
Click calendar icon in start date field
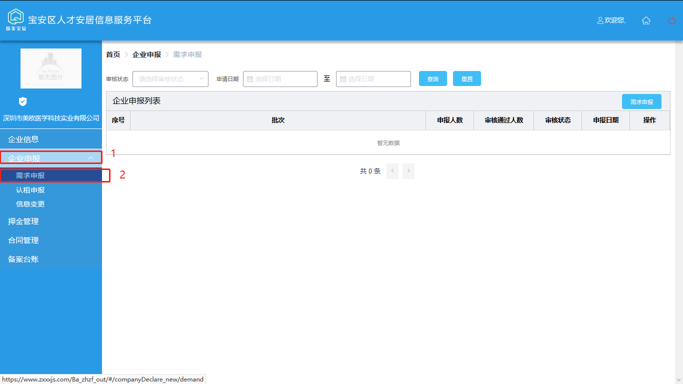click(249, 79)
